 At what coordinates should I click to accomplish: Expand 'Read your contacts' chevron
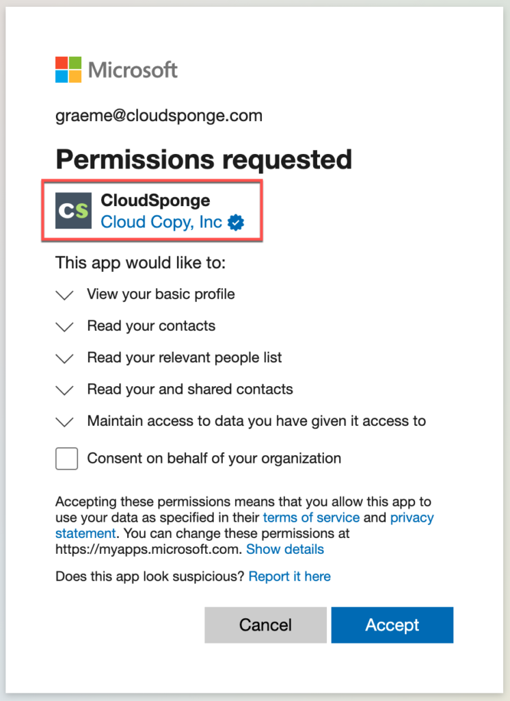(65, 327)
